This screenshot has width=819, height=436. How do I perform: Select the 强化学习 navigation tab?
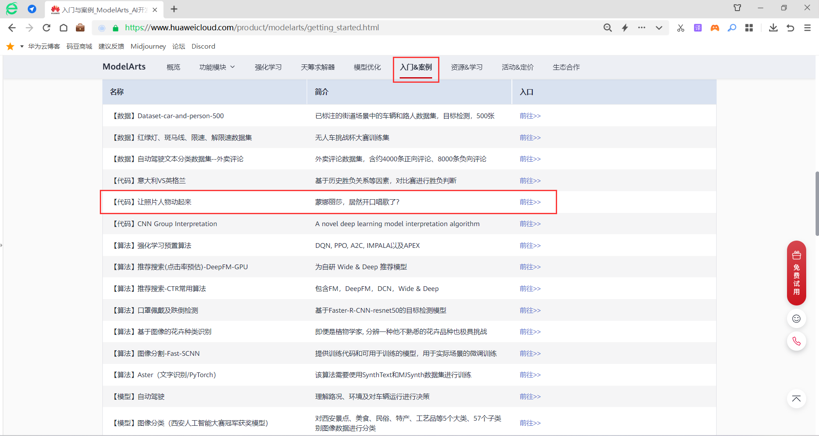tap(268, 67)
